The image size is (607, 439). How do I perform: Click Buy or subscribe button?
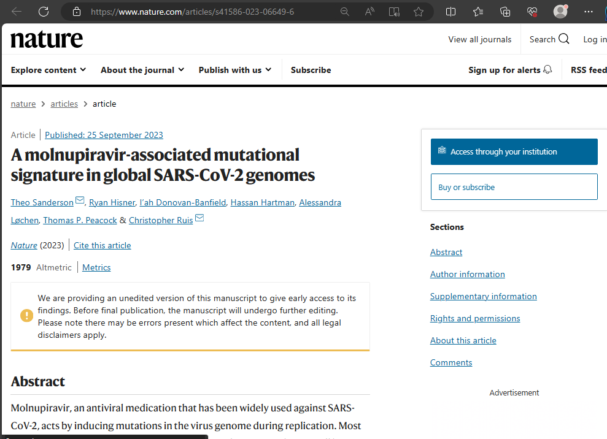[514, 187]
